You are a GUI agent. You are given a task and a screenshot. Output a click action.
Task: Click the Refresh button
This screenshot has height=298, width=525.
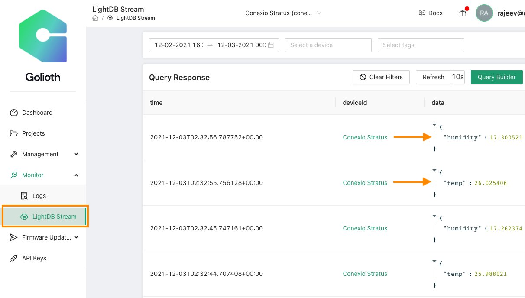click(x=434, y=77)
